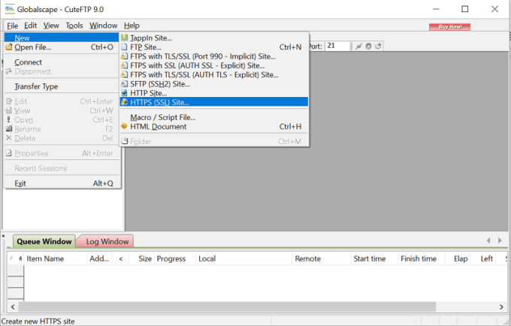
Task: Click the Open File folder icon
Action: (9, 47)
